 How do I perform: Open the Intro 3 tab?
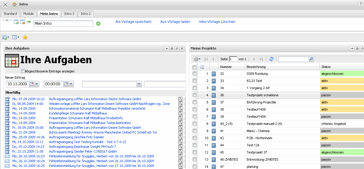pyautogui.click(x=69, y=14)
